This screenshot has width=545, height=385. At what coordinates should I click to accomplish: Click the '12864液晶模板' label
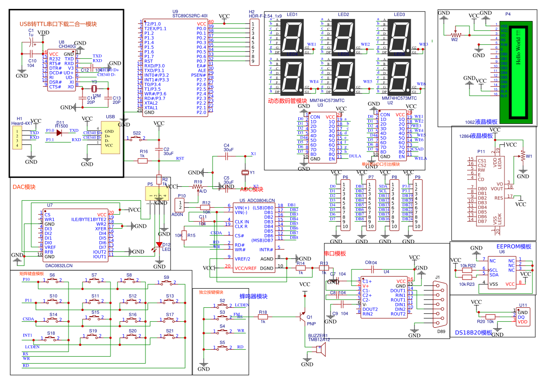click(x=476, y=136)
